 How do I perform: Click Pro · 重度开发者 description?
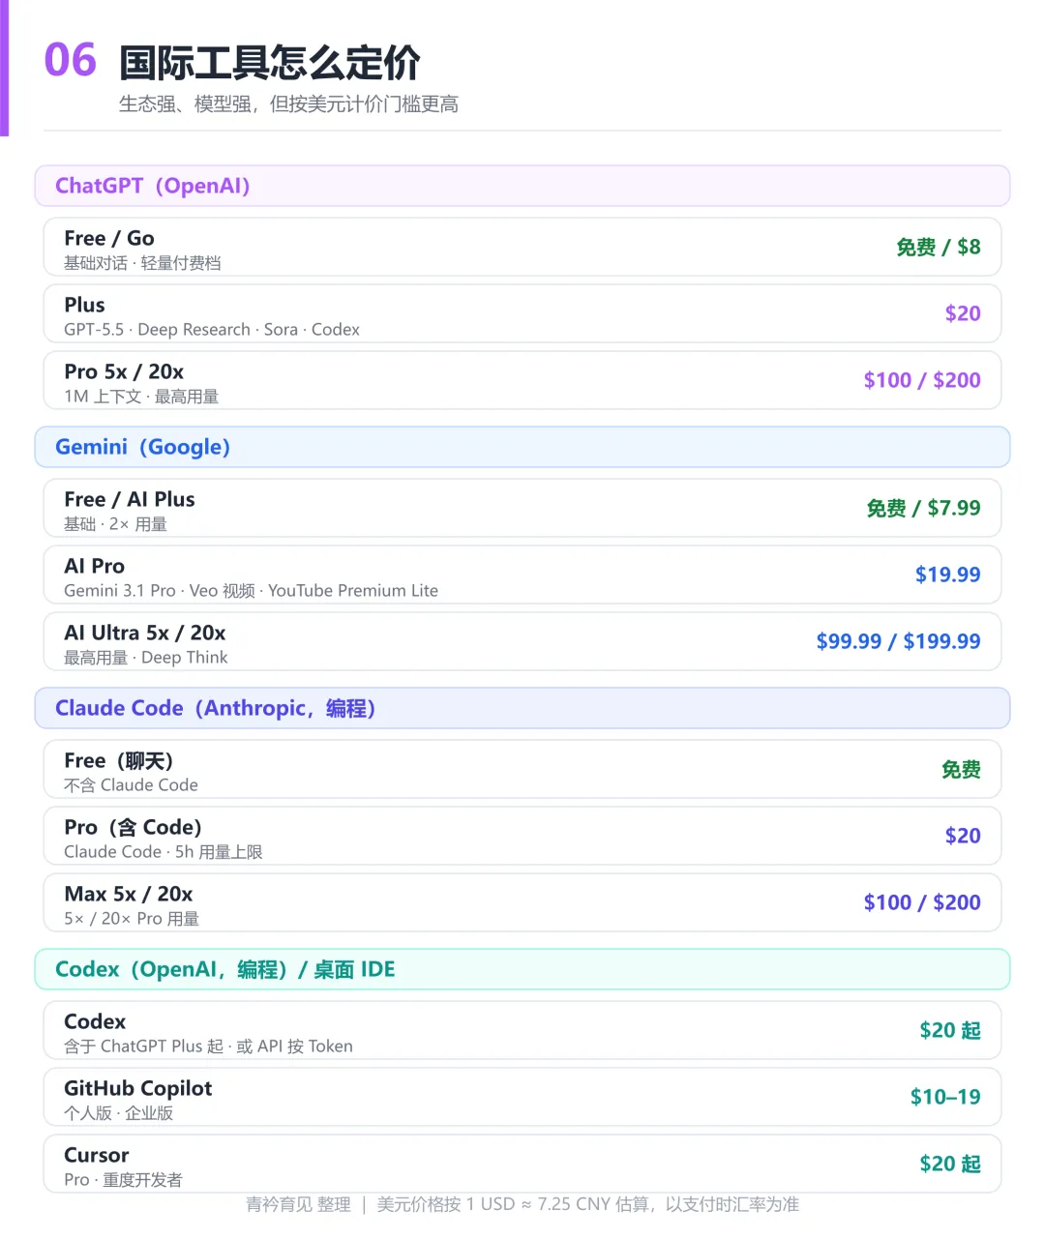[x=123, y=1180]
